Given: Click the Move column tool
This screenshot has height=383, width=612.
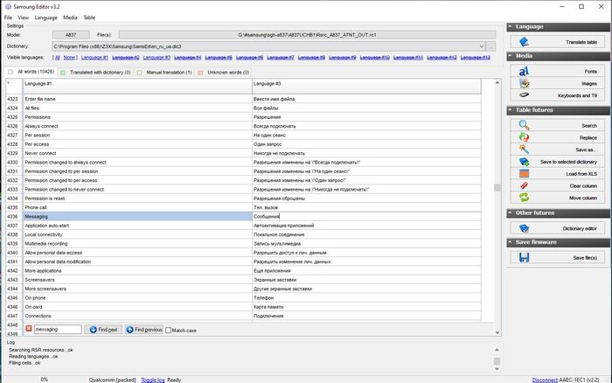Looking at the screenshot, I should point(558,198).
